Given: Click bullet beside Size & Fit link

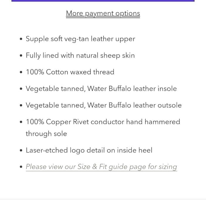Looking at the screenshot, I should click(21, 167).
